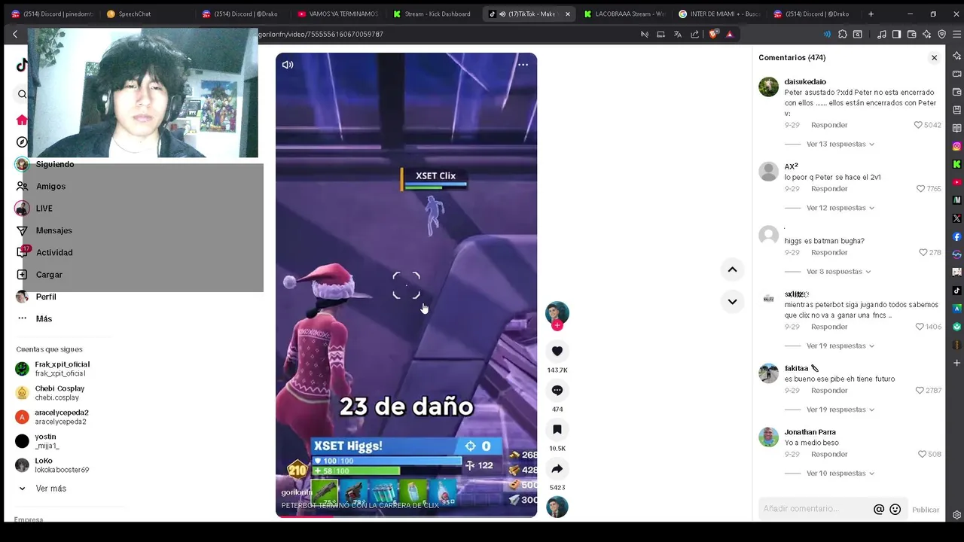Like daisukedaio's comment
Viewport: 964px width, 542px height.
pyautogui.click(x=918, y=125)
